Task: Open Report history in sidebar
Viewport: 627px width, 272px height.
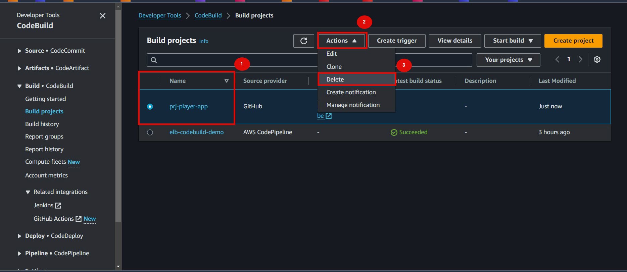Action: [x=44, y=149]
